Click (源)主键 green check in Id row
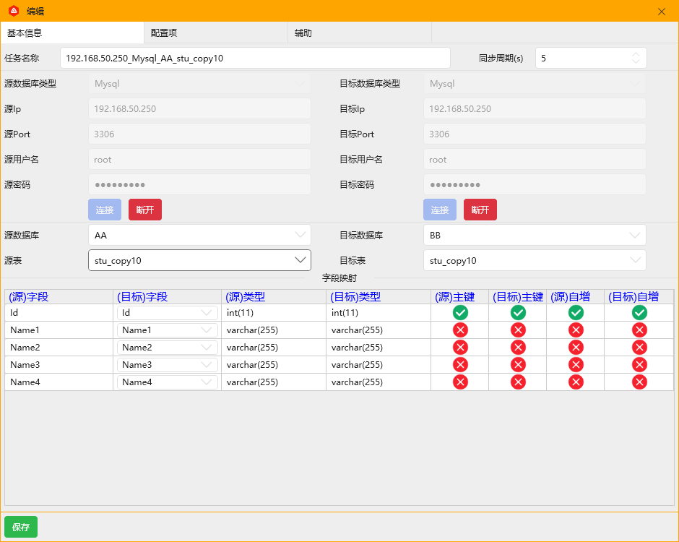679x542 pixels. (460, 313)
